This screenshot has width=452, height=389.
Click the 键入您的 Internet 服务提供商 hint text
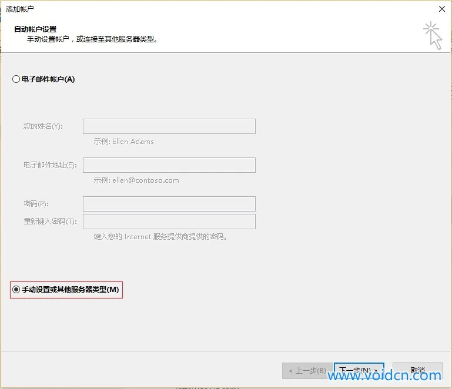pos(160,237)
